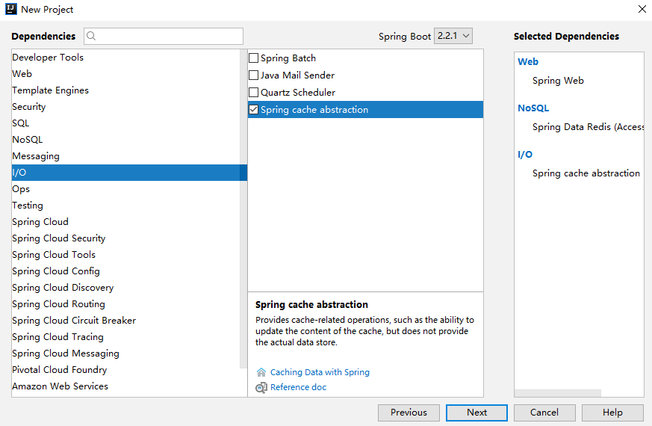Open the Messaging category
The image size is (652, 426).
coord(125,156)
